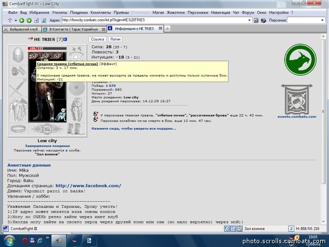Click the belt equipment slot
The height and width of the screenshot is (247, 329).
click(x=18, y=129)
